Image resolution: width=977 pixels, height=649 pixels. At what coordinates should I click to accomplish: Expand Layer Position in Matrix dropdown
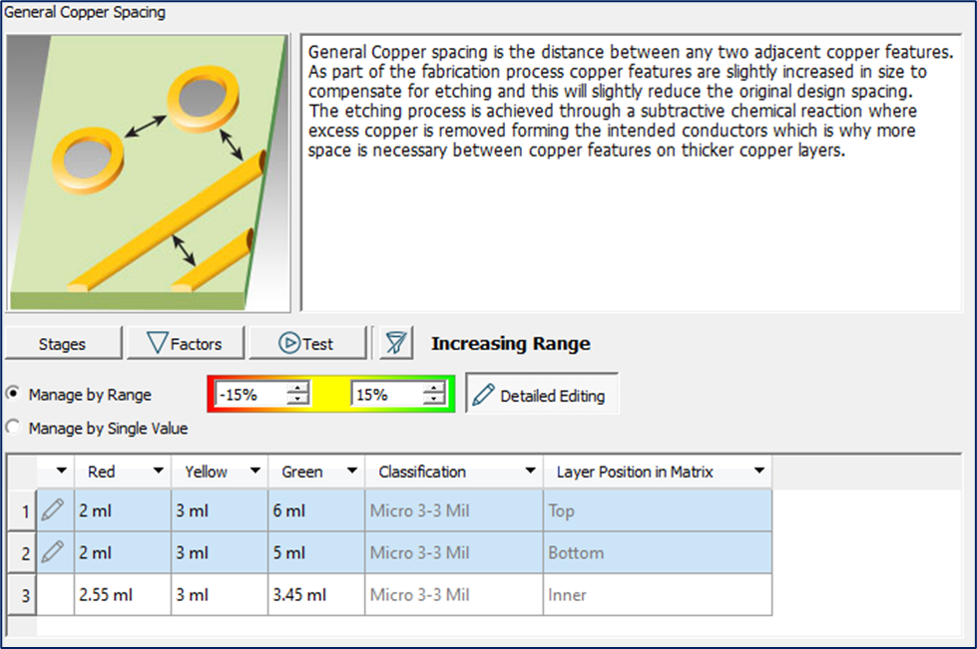point(759,472)
